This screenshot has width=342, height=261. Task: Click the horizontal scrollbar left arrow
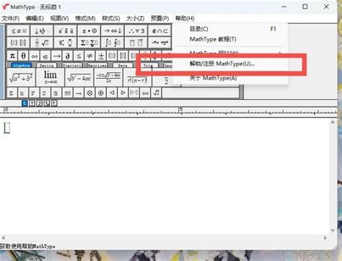click(3, 238)
